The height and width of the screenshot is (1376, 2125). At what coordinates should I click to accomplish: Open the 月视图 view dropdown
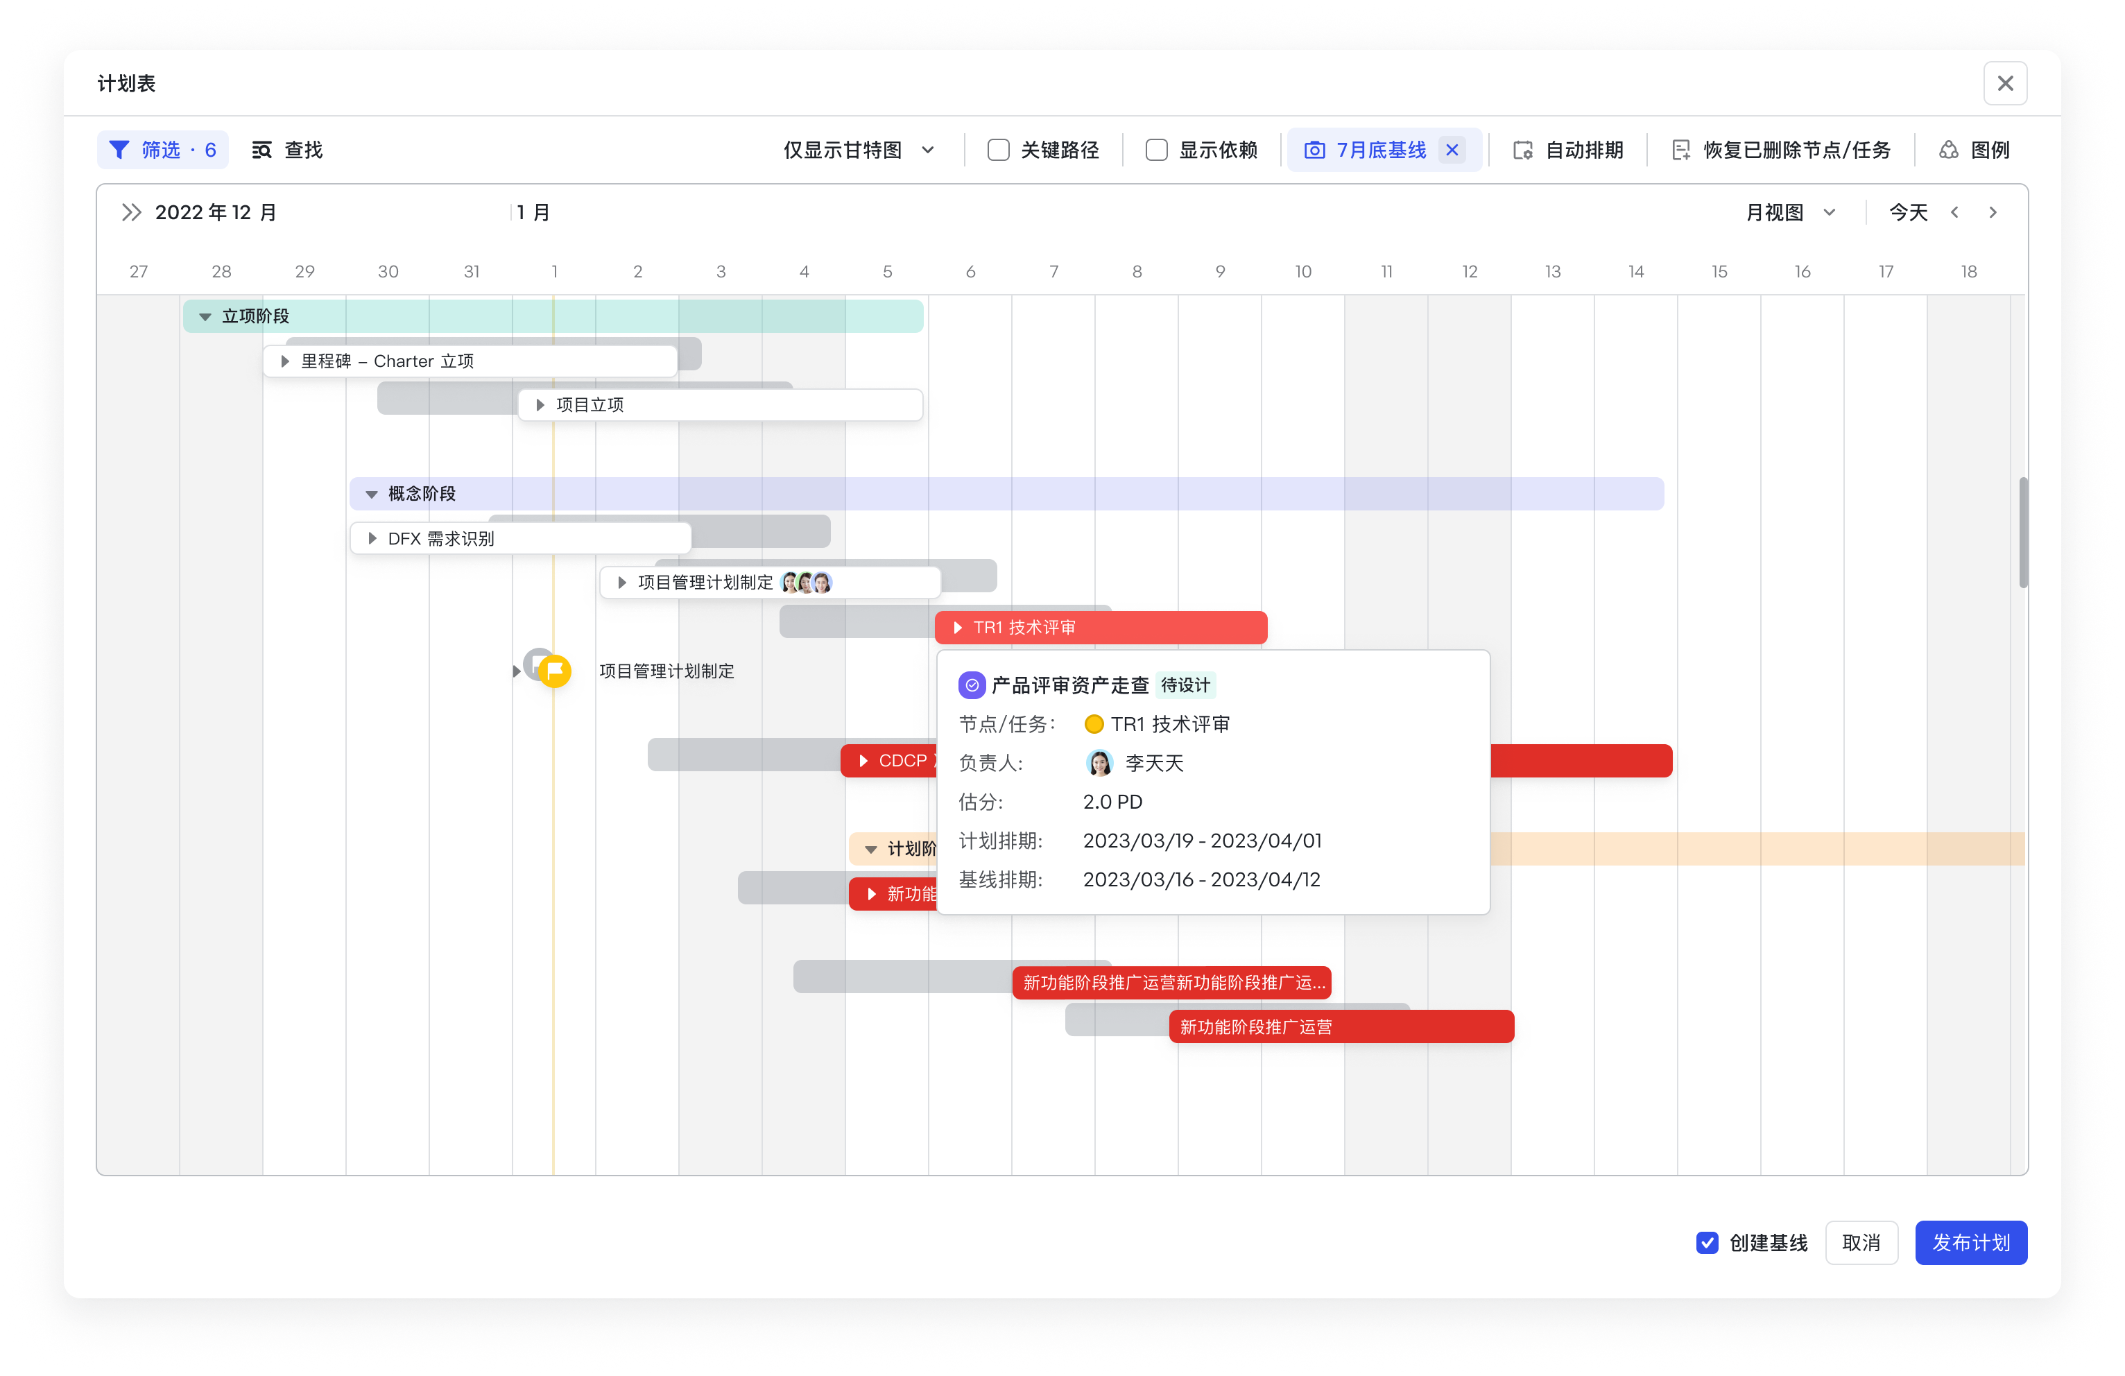tap(1790, 212)
